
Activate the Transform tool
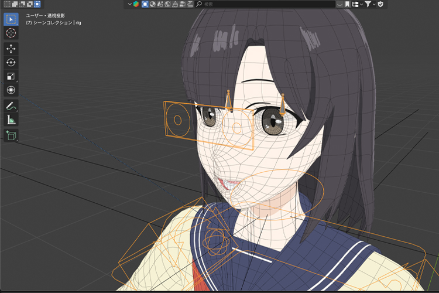coord(11,90)
